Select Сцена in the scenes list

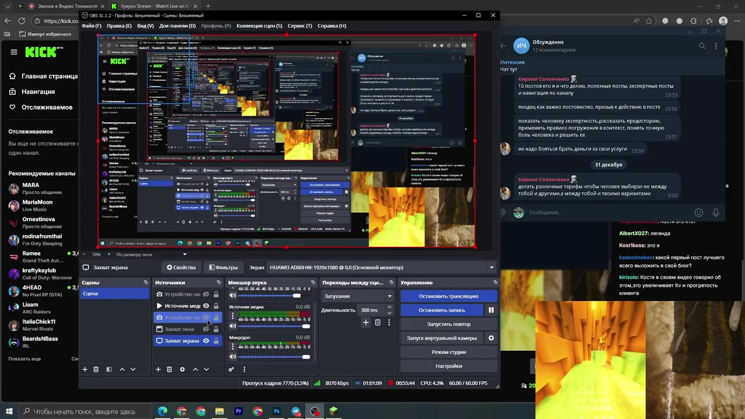tap(114, 294)
